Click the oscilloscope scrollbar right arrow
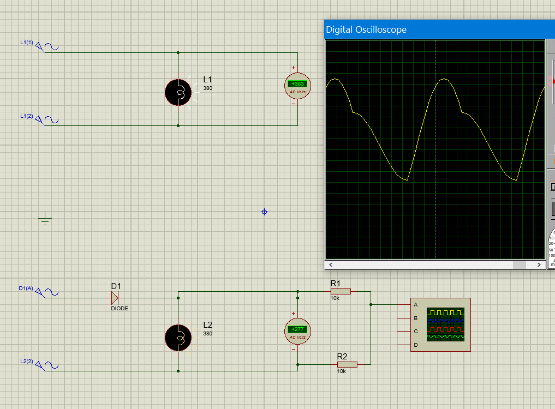Image resolution: width=555 pixels, height=409 pixels. 539,264
